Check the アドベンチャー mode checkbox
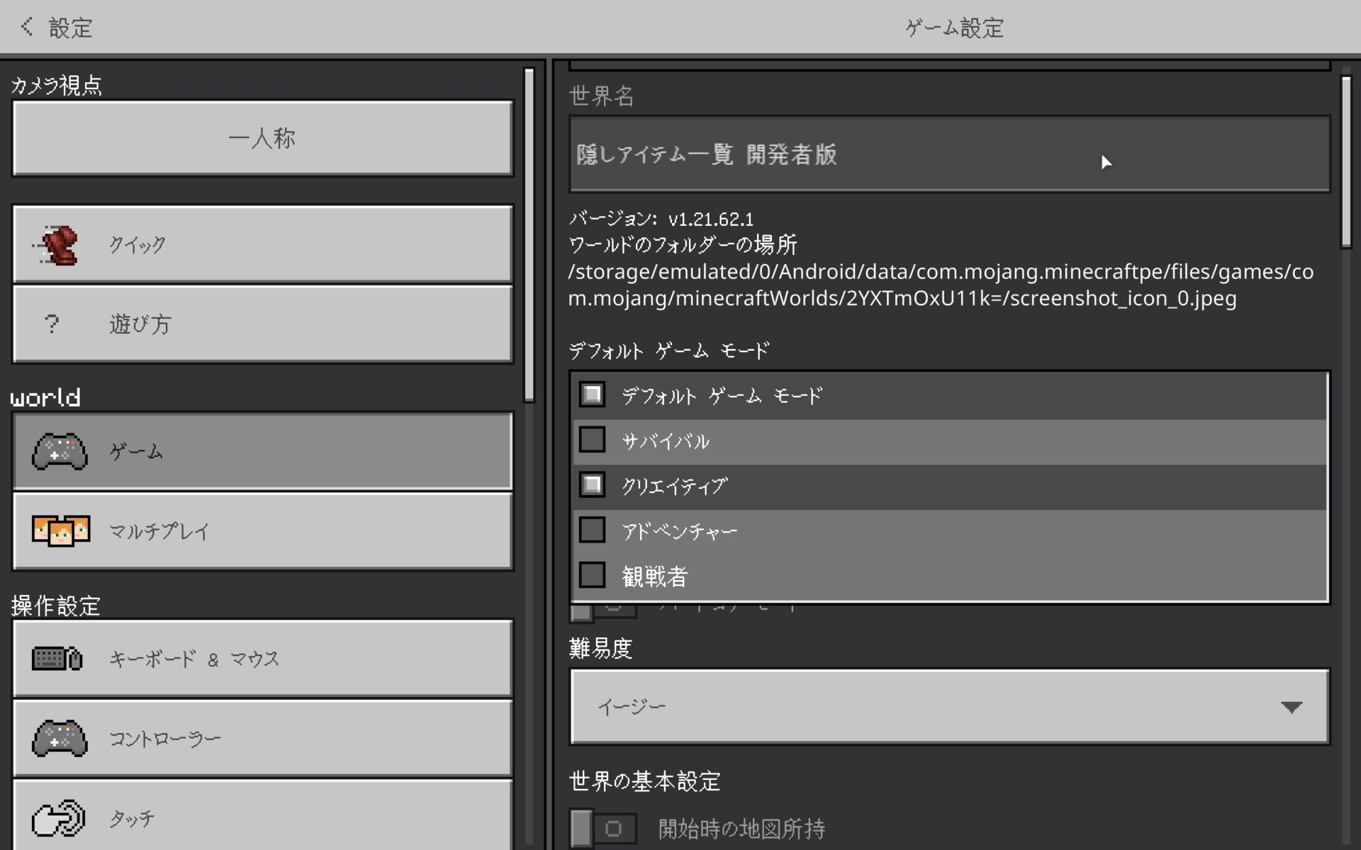This screenshot has height=850, width=1361. [x=592, y=530]
